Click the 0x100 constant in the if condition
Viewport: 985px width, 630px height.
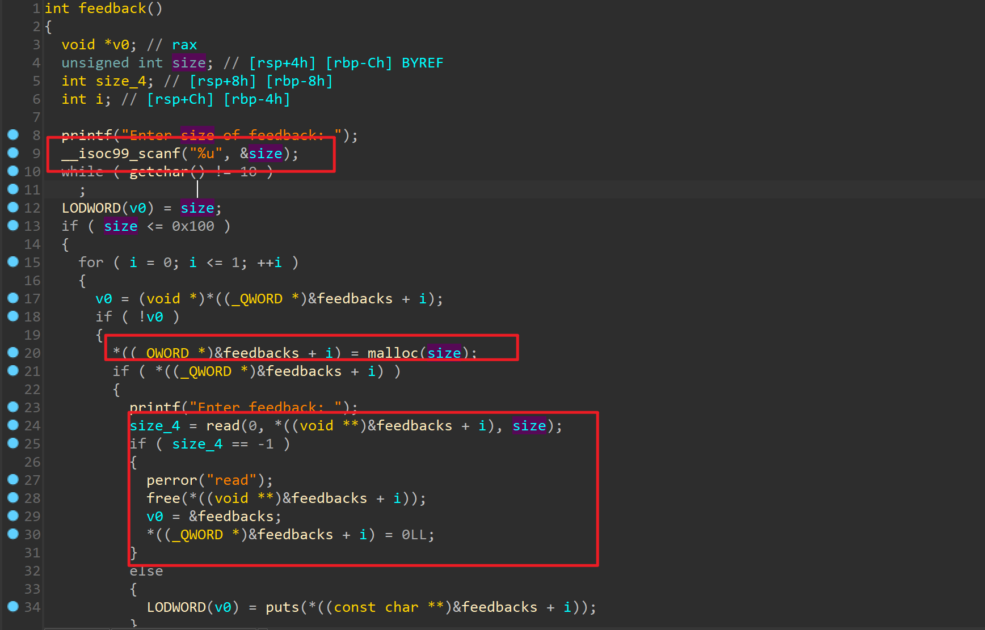click(x=193, y=226)
